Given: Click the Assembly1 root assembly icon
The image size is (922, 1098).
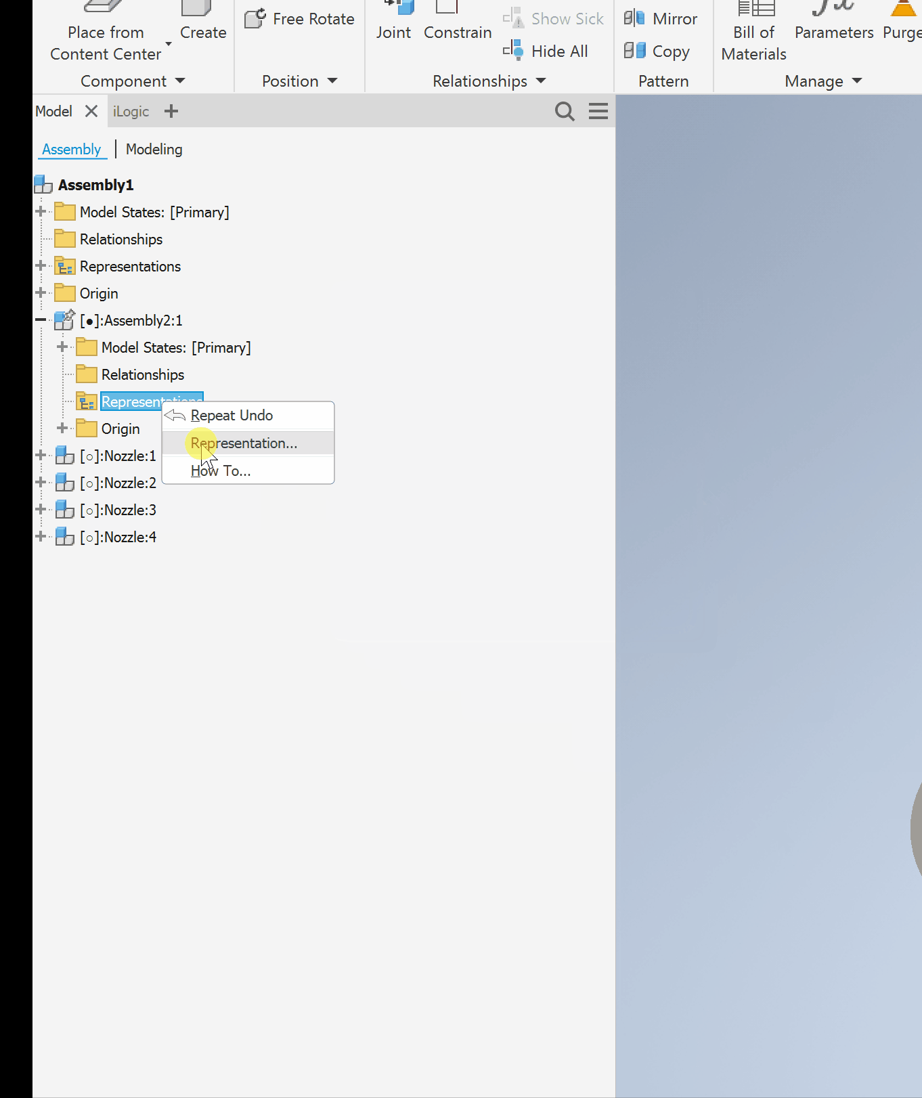Looking at the screenshot, I should pyautogui.click(x=43, y=184).
